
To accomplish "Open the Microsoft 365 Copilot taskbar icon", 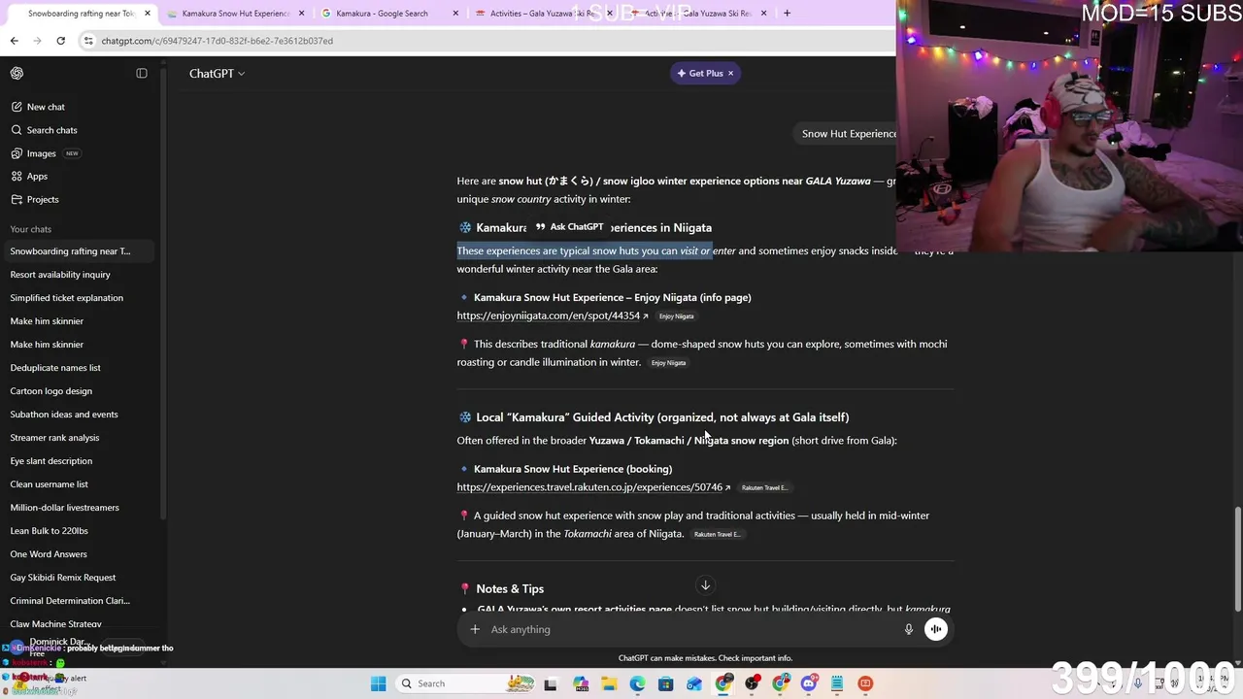I will click(x=581, y=683).
